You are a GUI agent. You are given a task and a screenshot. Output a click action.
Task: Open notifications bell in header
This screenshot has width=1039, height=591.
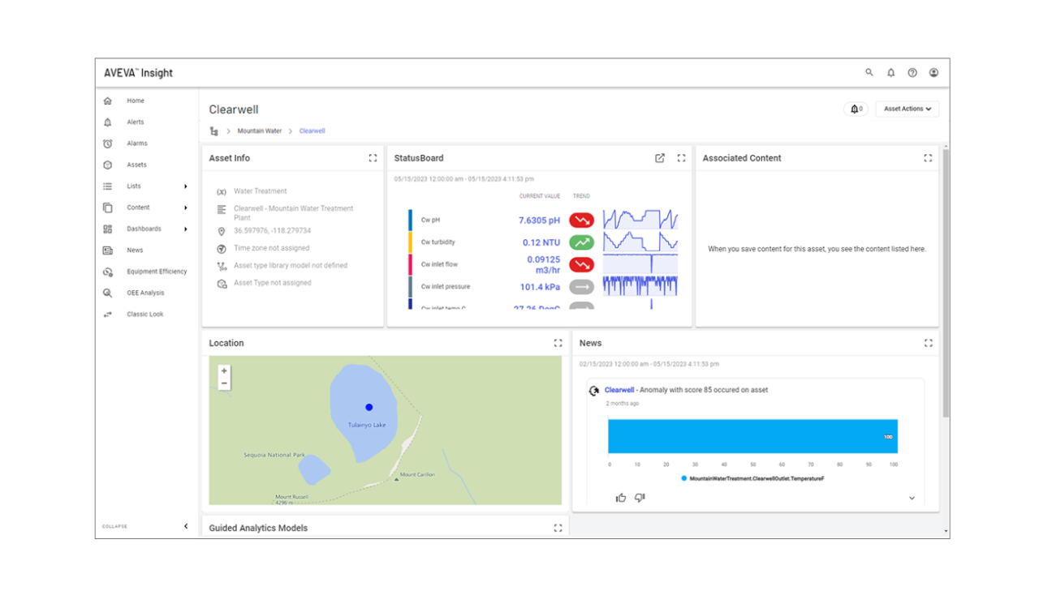tap(890, 73)
